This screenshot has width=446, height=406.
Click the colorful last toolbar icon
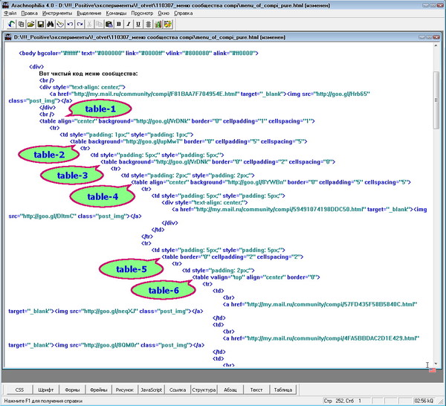point(167,25)
